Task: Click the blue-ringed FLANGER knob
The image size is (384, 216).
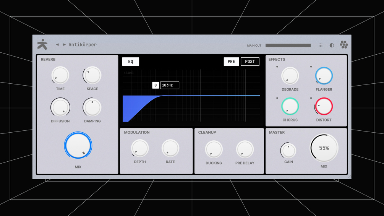Action: [x=324, y=76]
